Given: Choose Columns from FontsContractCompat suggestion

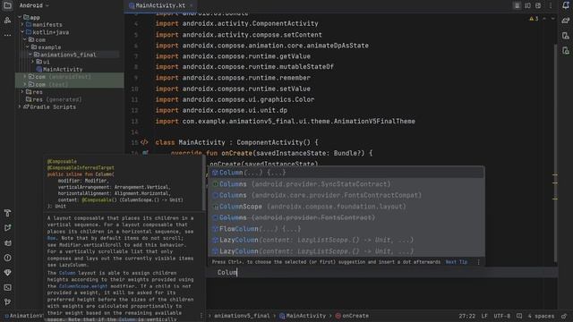Looking at the screenshot, I should [346, 195].
